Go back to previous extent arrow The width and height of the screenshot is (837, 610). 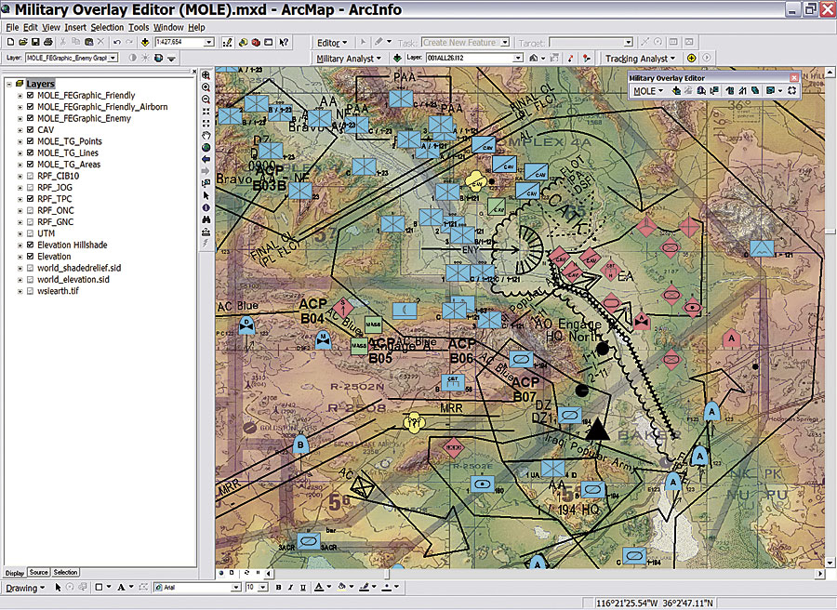click(x=206, y=160)
